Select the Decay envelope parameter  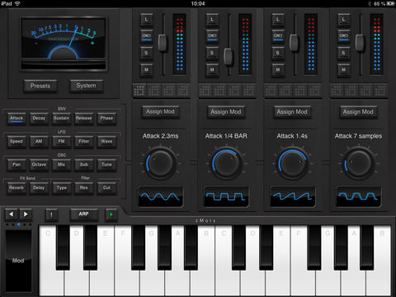(39, 119)
